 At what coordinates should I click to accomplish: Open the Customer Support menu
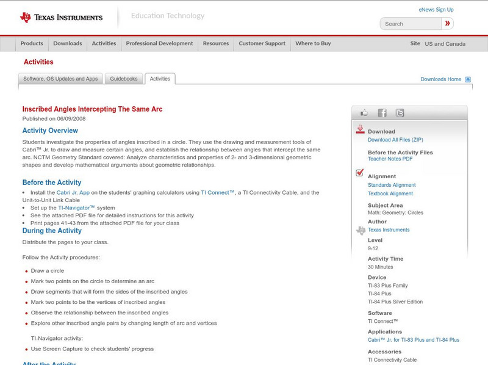[x=262, y=43]
